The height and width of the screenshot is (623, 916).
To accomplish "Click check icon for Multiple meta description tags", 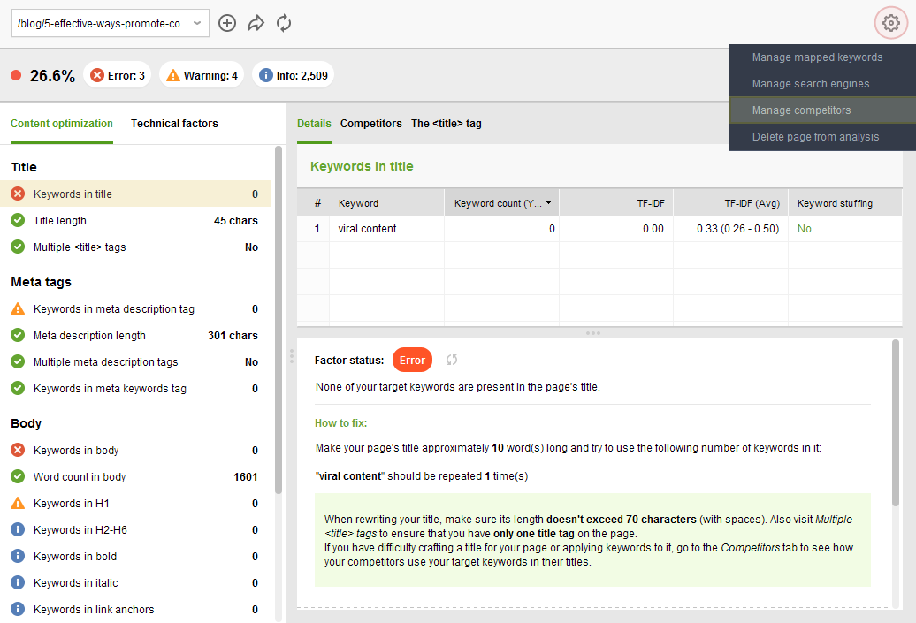I will pyautogui.click(x=18, y=362).
